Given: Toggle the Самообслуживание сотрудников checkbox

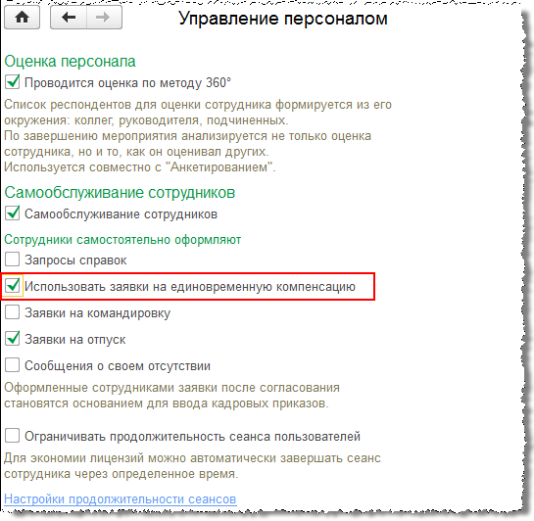Looking at the screenshot, I should (x=13, y=213).
